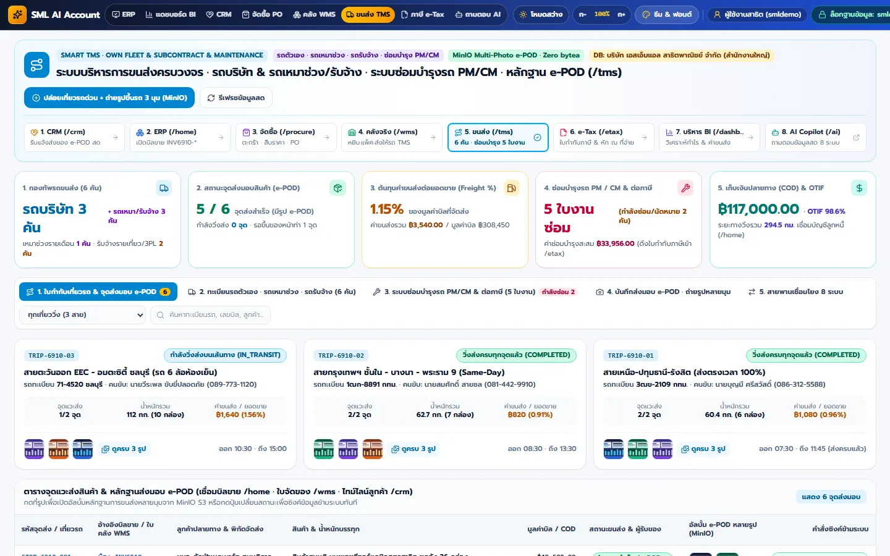Switch to the BI dashboard menu
Viewport: 890px width, 556px height.
tap(171, 14)
